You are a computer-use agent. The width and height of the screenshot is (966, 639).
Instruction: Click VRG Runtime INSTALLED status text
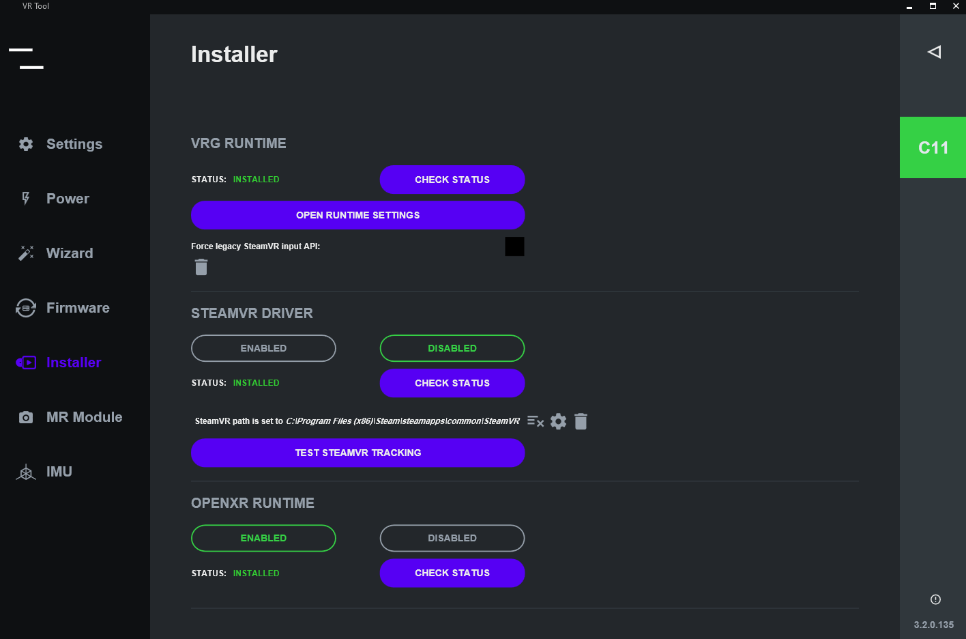click(257, 180)
